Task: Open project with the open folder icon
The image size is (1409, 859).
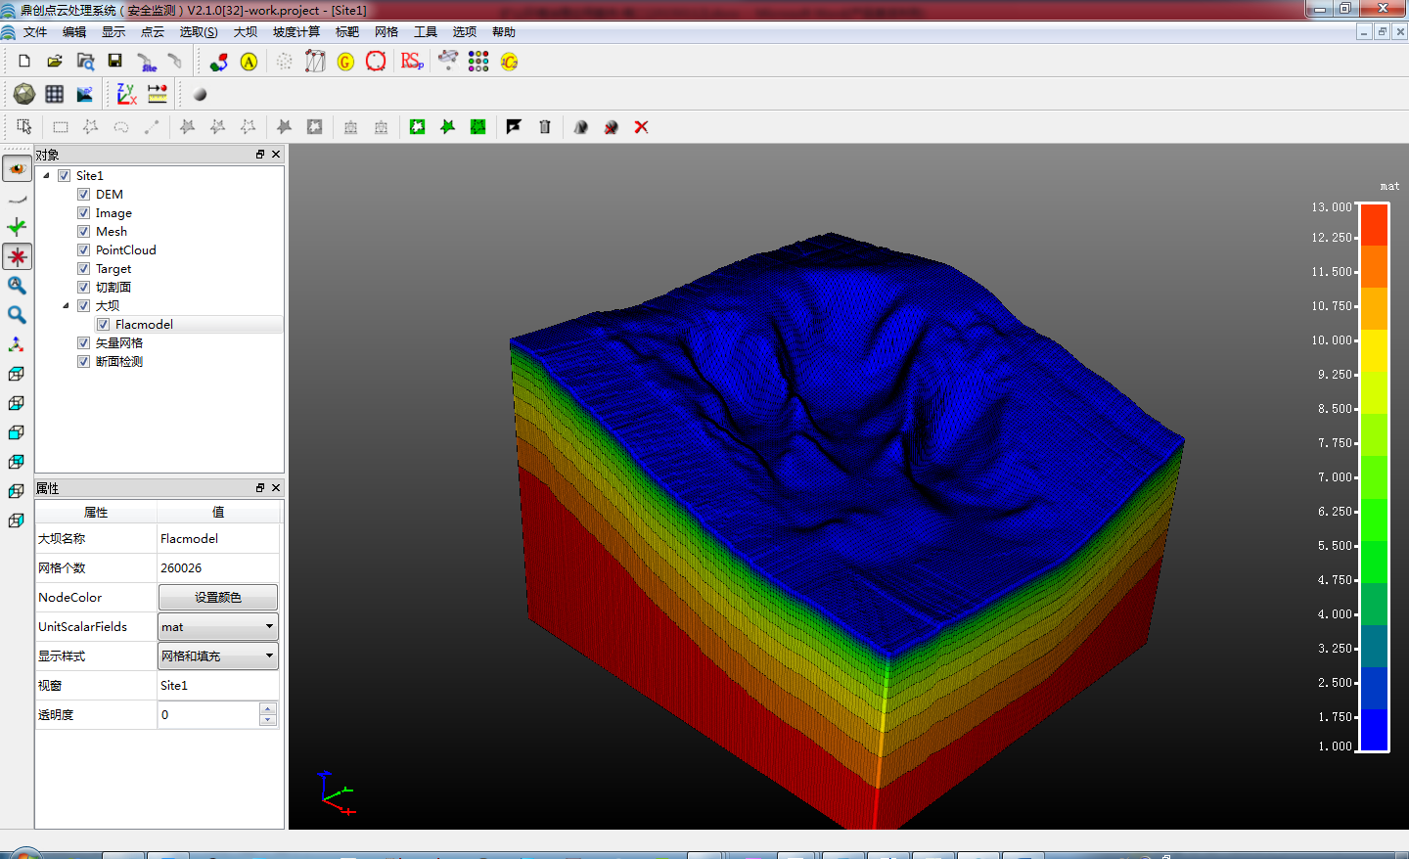Action: pyautogui.click(x=55, y=62)
